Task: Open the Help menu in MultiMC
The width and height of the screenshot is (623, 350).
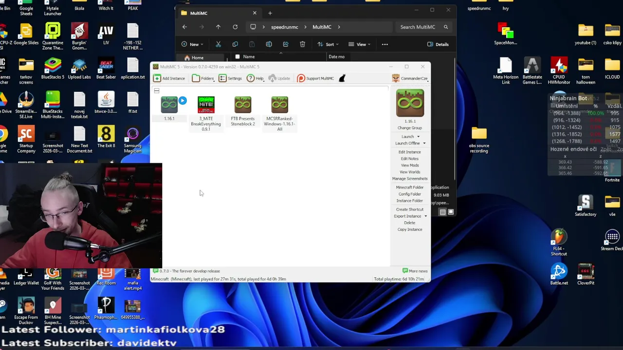Action: coord(256,78)
